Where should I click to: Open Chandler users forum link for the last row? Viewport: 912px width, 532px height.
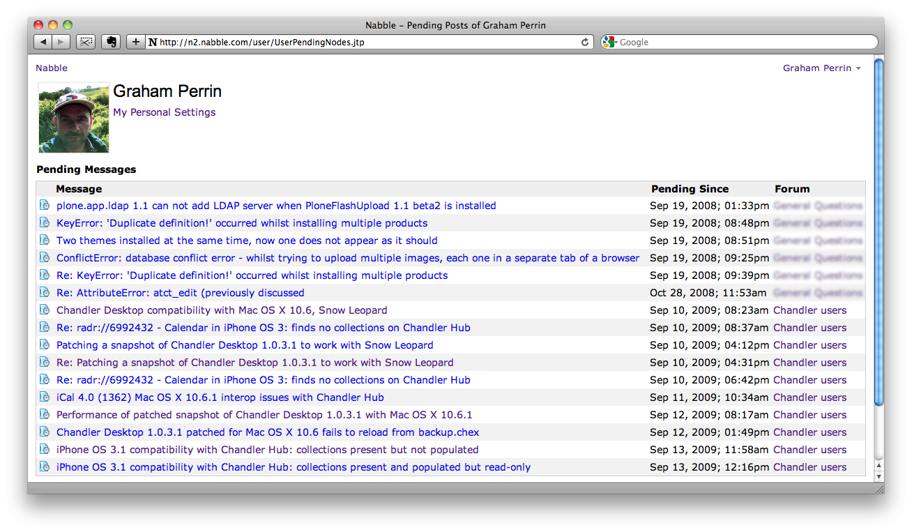tap(810, 467)
